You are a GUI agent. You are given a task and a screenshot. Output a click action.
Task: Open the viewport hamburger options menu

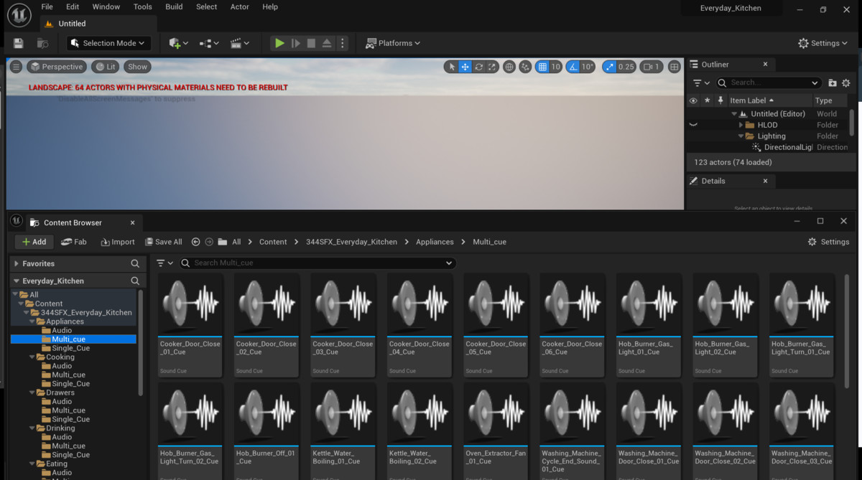pos(16,67)
